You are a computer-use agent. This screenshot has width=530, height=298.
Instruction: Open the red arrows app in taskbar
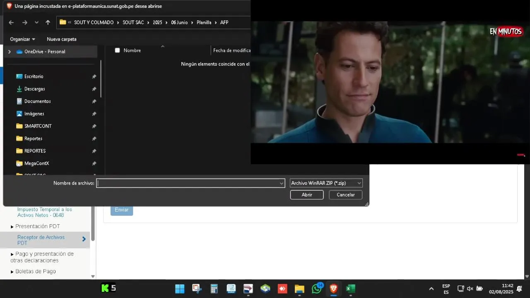(282, 288)
